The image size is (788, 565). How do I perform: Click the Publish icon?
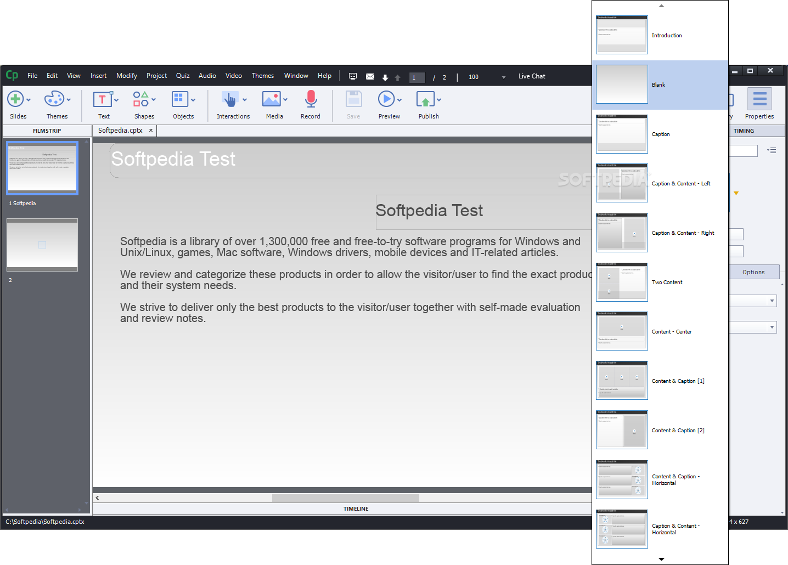tap(426, 99)
